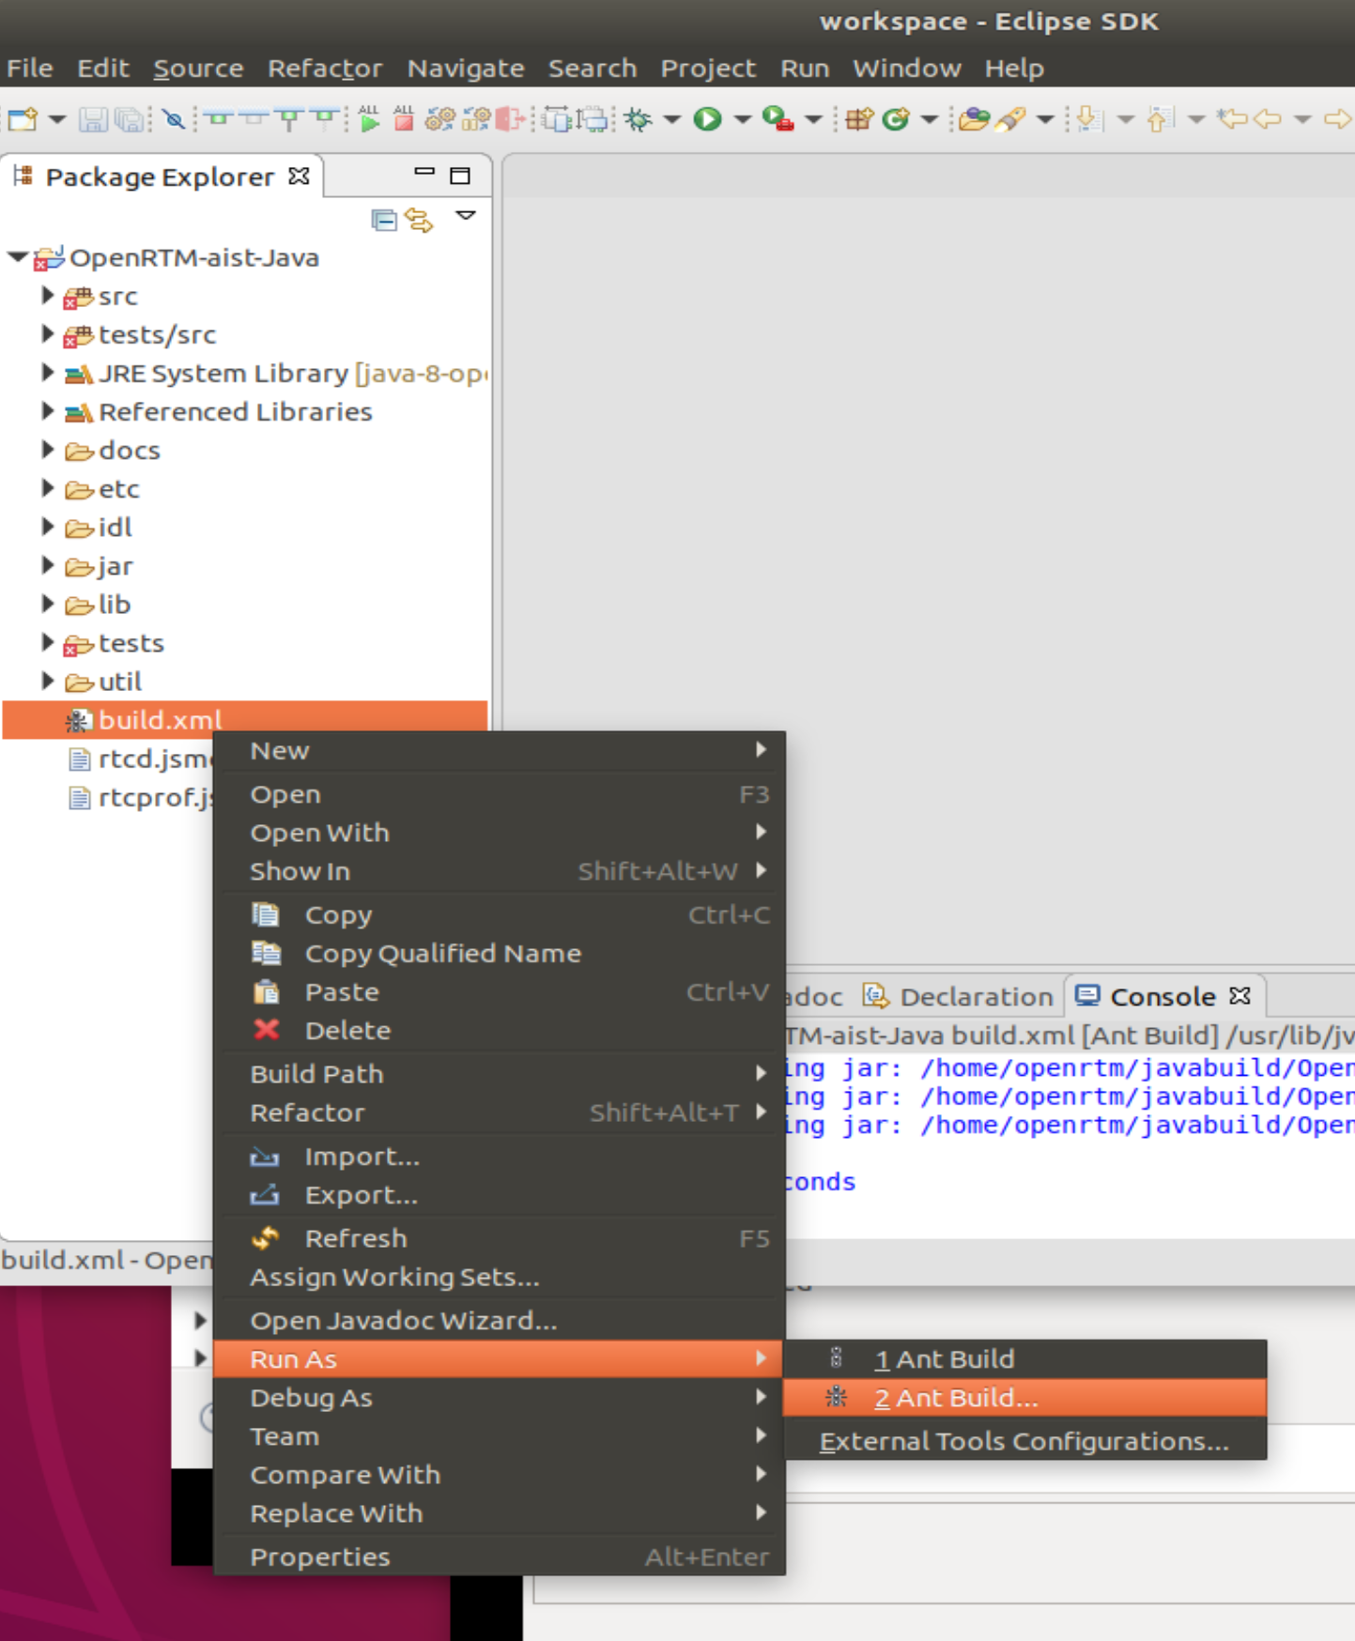Select External Tools Configurations...
1355x1641 pixels.
tap(1024, 1441)
